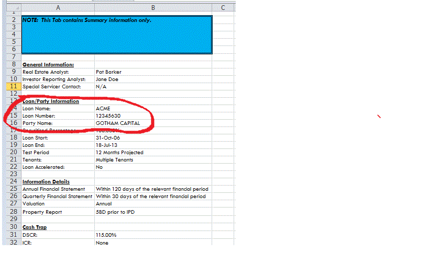Select the row 25 header
The width and height of the screenshot is (429, 253).
coord(14,189)
